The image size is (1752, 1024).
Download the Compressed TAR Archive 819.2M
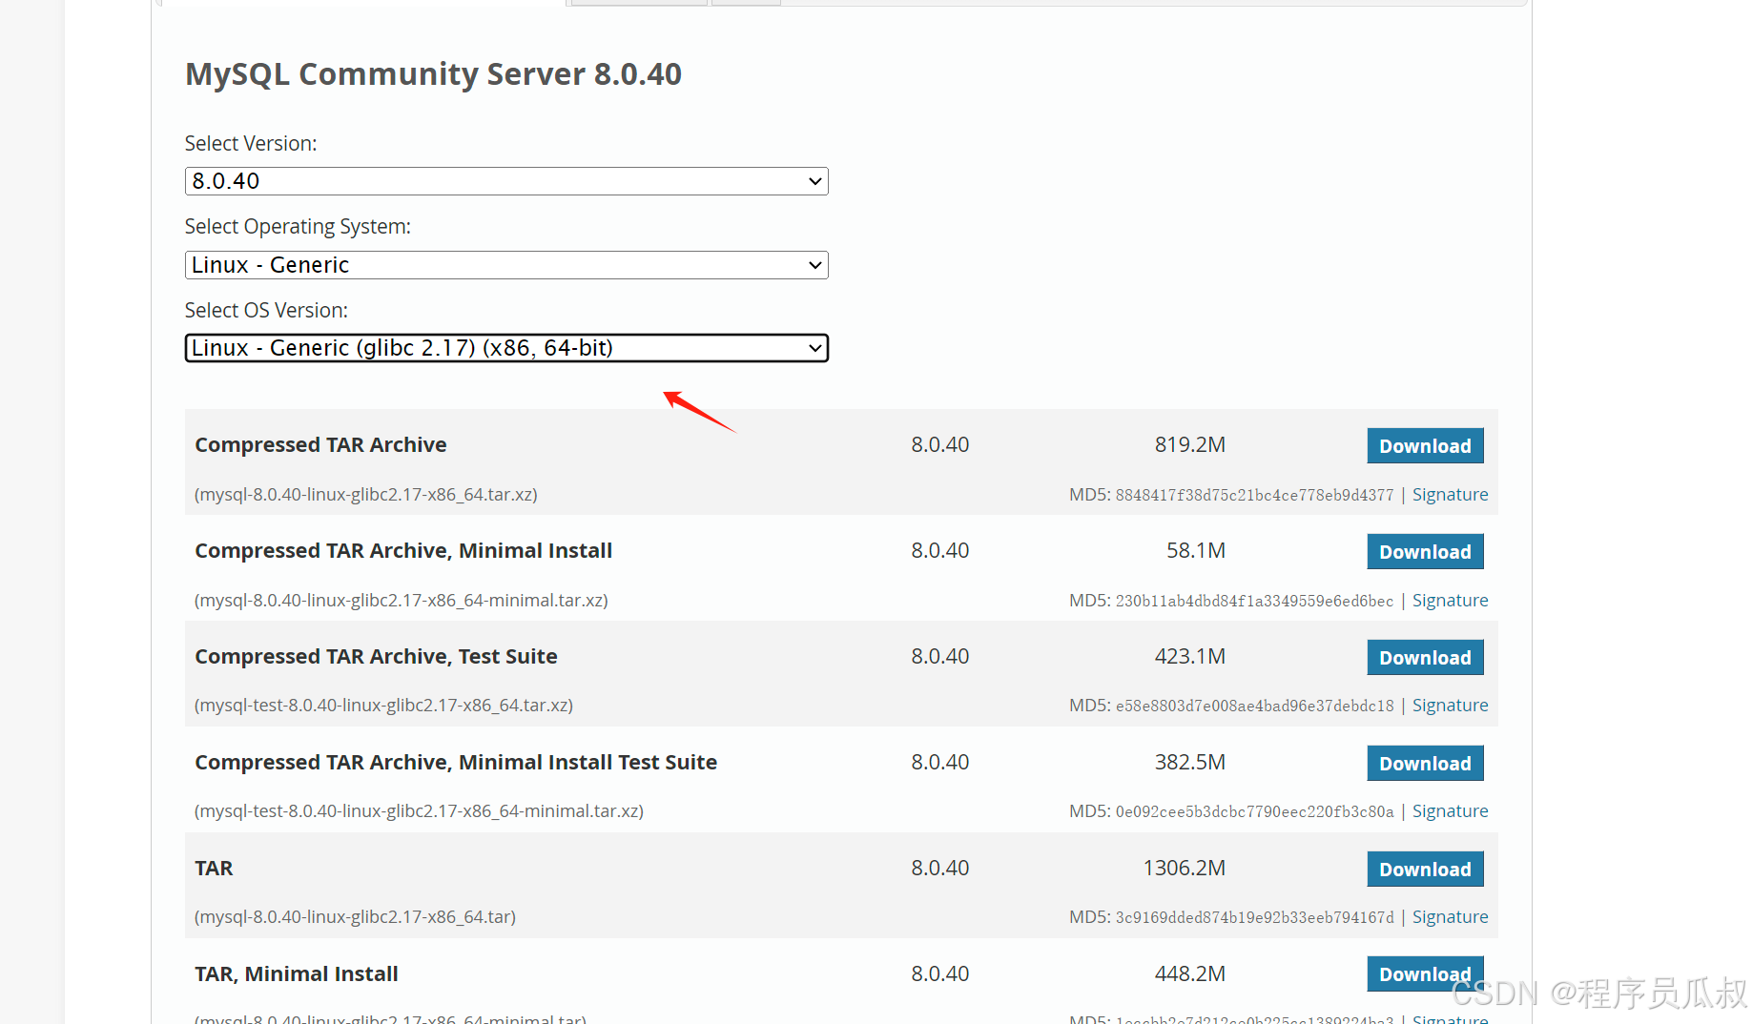point(1424,446)
